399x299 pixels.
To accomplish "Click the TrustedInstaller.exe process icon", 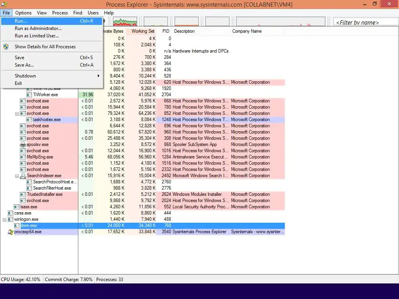I will [x=23, y=194].
